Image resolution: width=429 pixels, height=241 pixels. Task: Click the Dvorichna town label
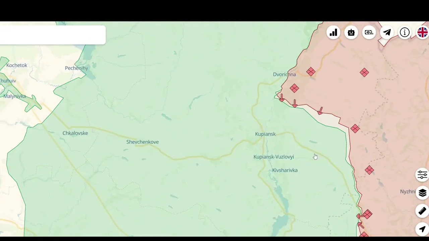284,74
